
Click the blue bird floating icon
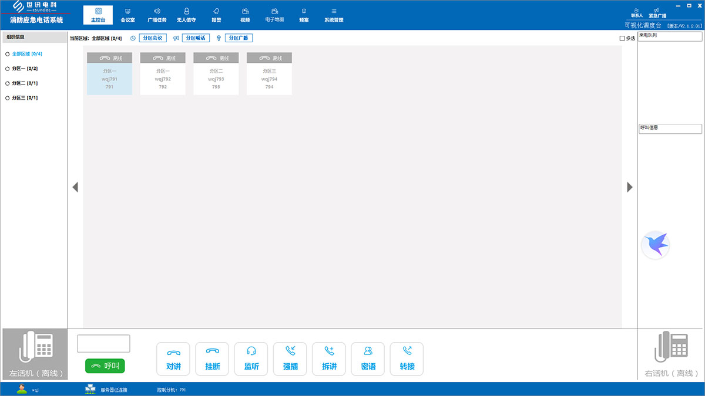656,245
